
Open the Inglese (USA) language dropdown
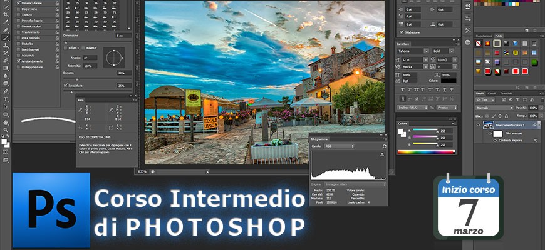click(x=412, y=107)
